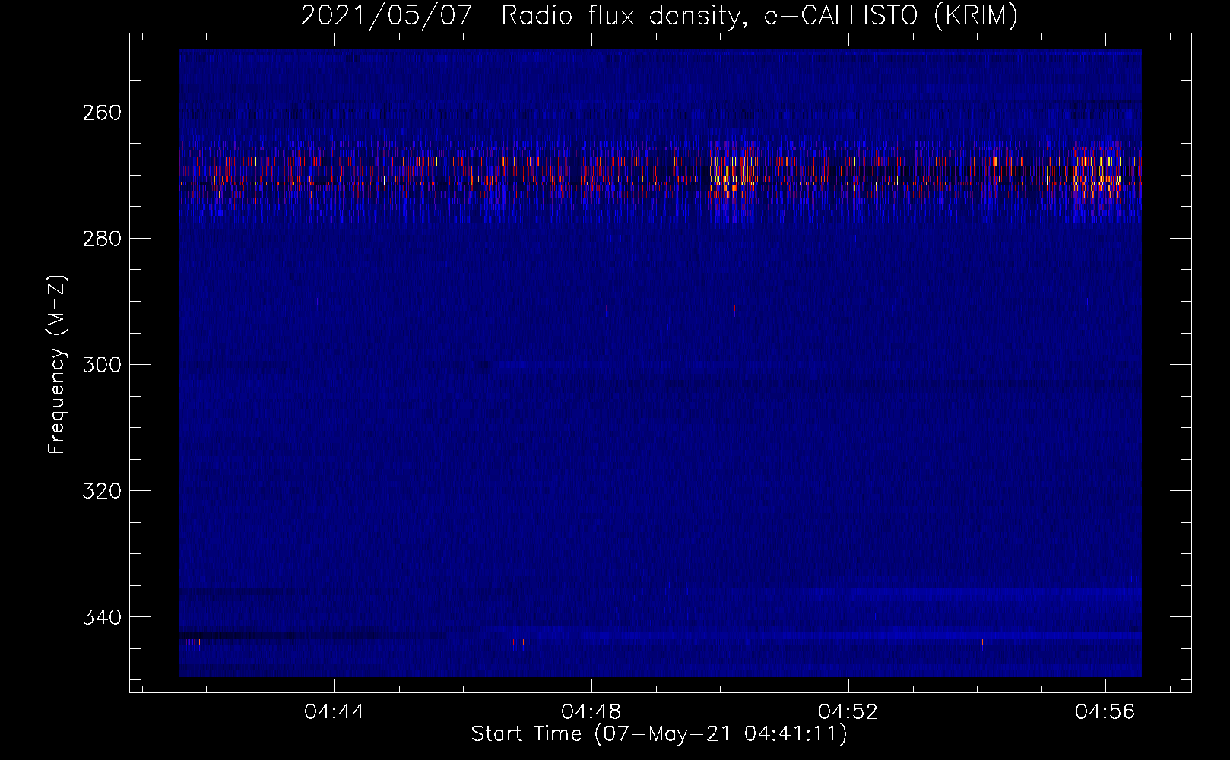The image size is (1230, 760).
Task: Click the 'Start Time (07-May-21 04:41:11)' label
Action: click(659, 734)
